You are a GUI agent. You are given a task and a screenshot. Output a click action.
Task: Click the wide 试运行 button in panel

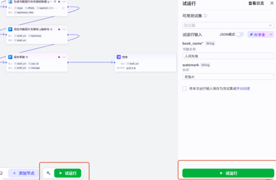pos(228,174)
